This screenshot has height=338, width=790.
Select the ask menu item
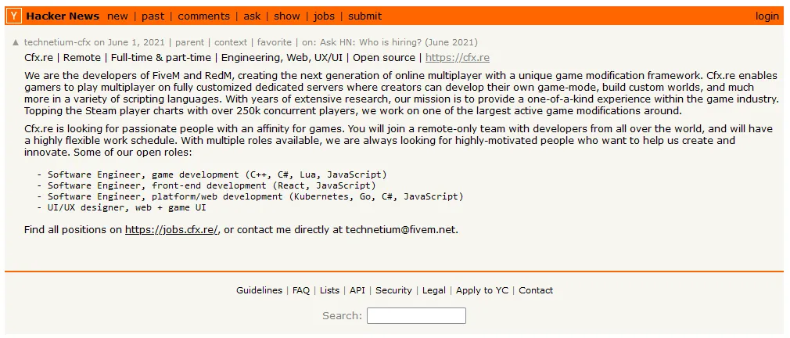coord(252,16)
